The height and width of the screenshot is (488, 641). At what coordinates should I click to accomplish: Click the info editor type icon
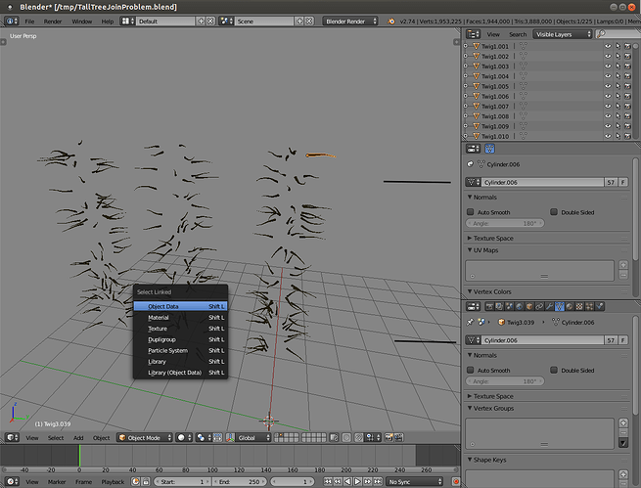click(x=11, y=22)
